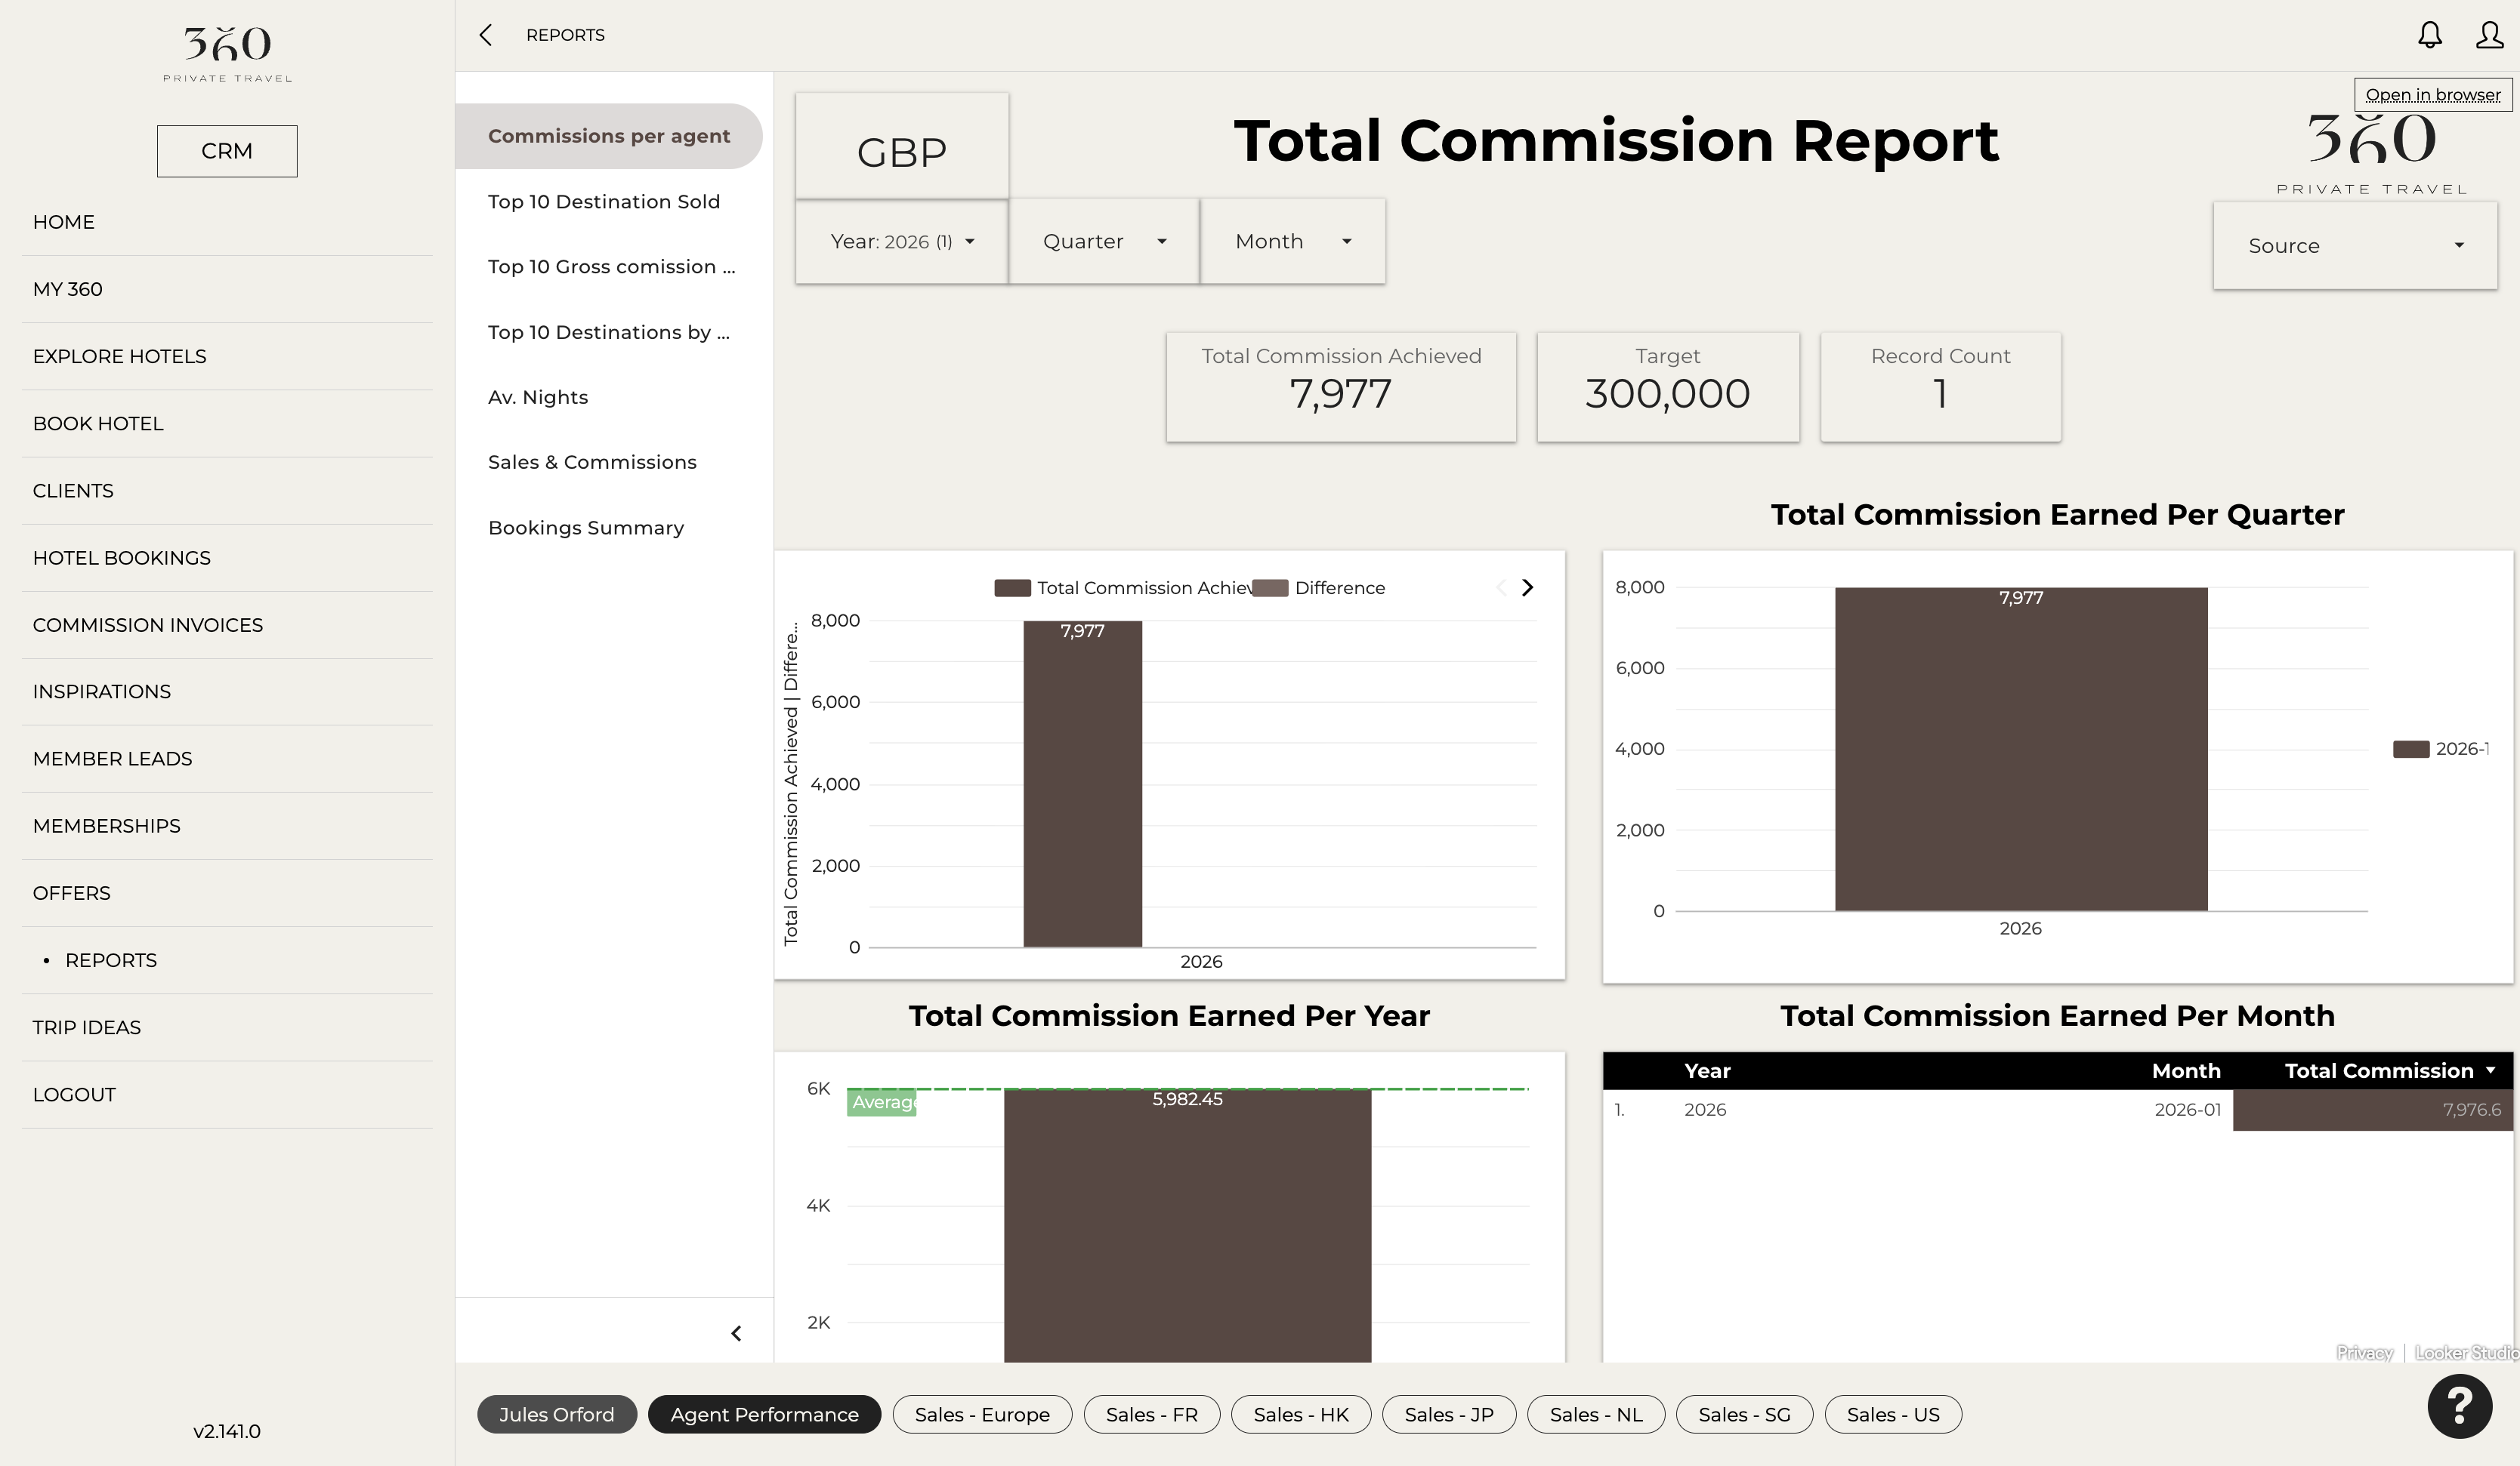The height and width of the screenshot is (1466, 2520).
Task: Click the back arrow beside REPORTS
Action: [486, 35]
